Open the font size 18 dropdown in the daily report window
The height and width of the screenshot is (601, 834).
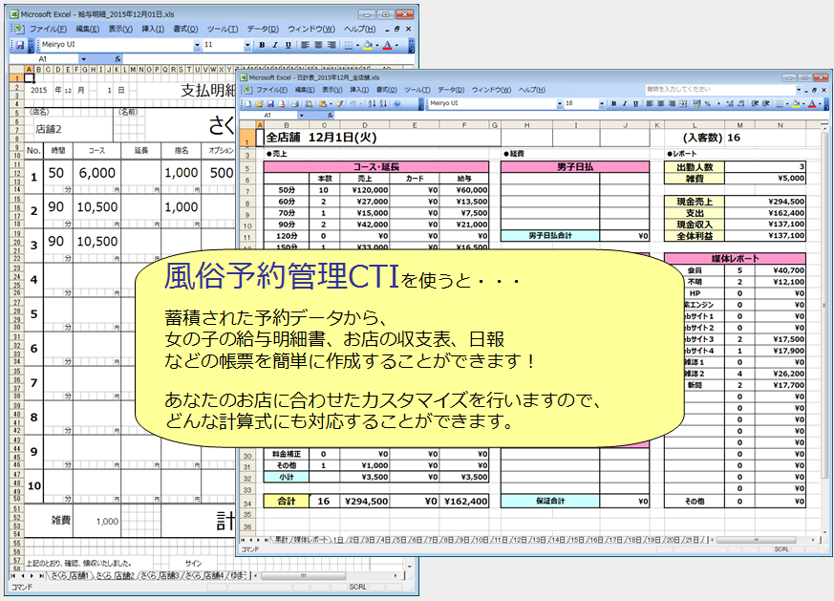(x=605, y=103)
